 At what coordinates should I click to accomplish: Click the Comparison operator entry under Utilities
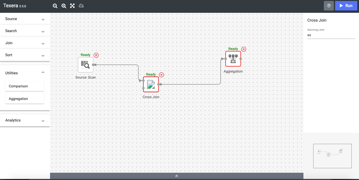click(x=24, y=86)
